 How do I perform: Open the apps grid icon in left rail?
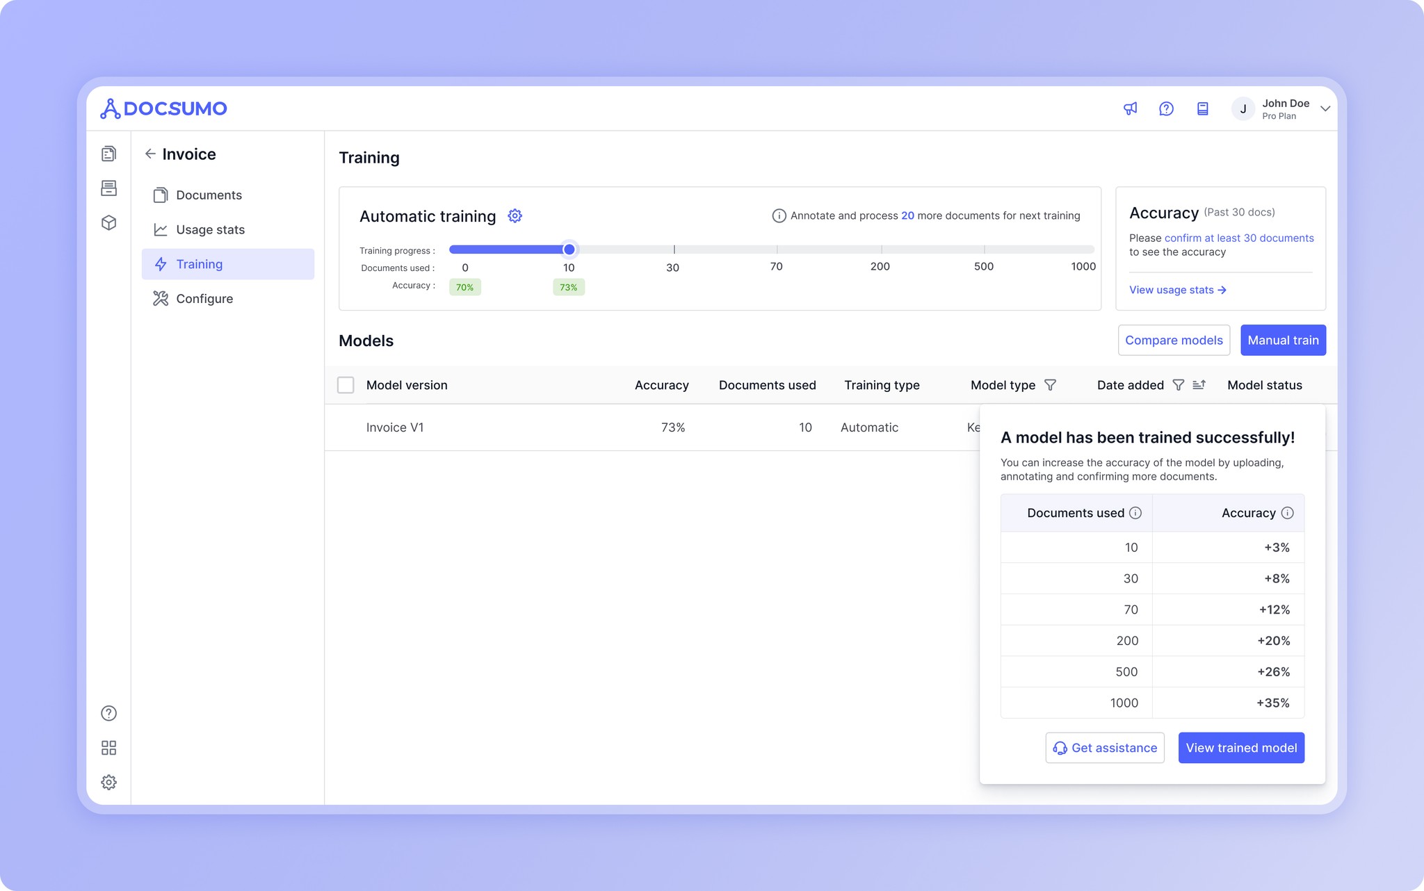click(108, 748)
